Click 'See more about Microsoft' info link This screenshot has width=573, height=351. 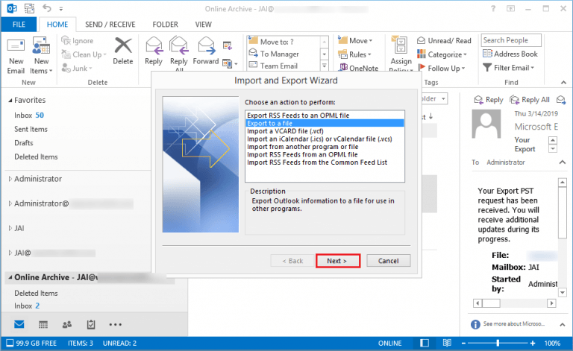click(x=513, y=323)
